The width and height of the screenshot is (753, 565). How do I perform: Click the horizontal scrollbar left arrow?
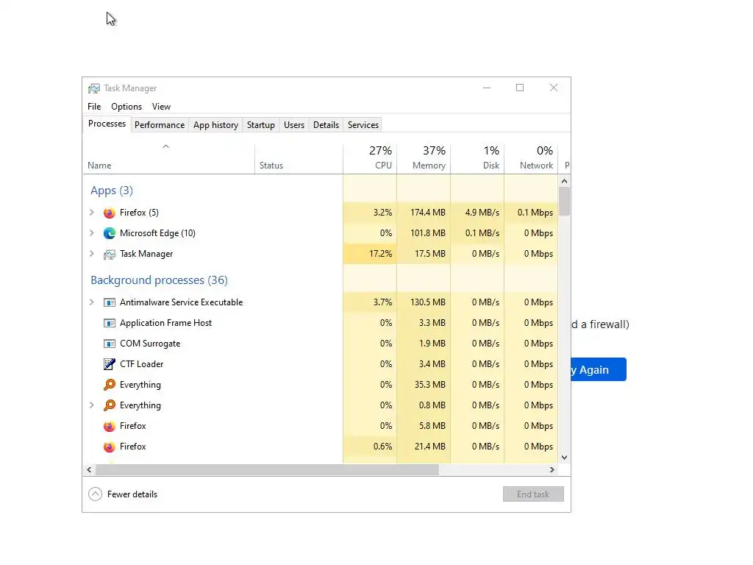click(x=89, y=470)
